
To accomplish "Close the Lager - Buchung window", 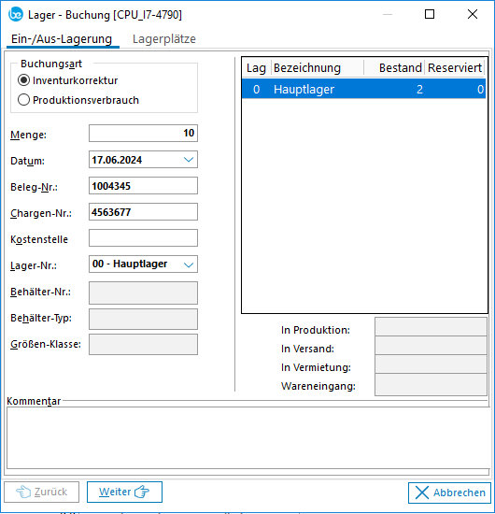I will pos(473,14).
